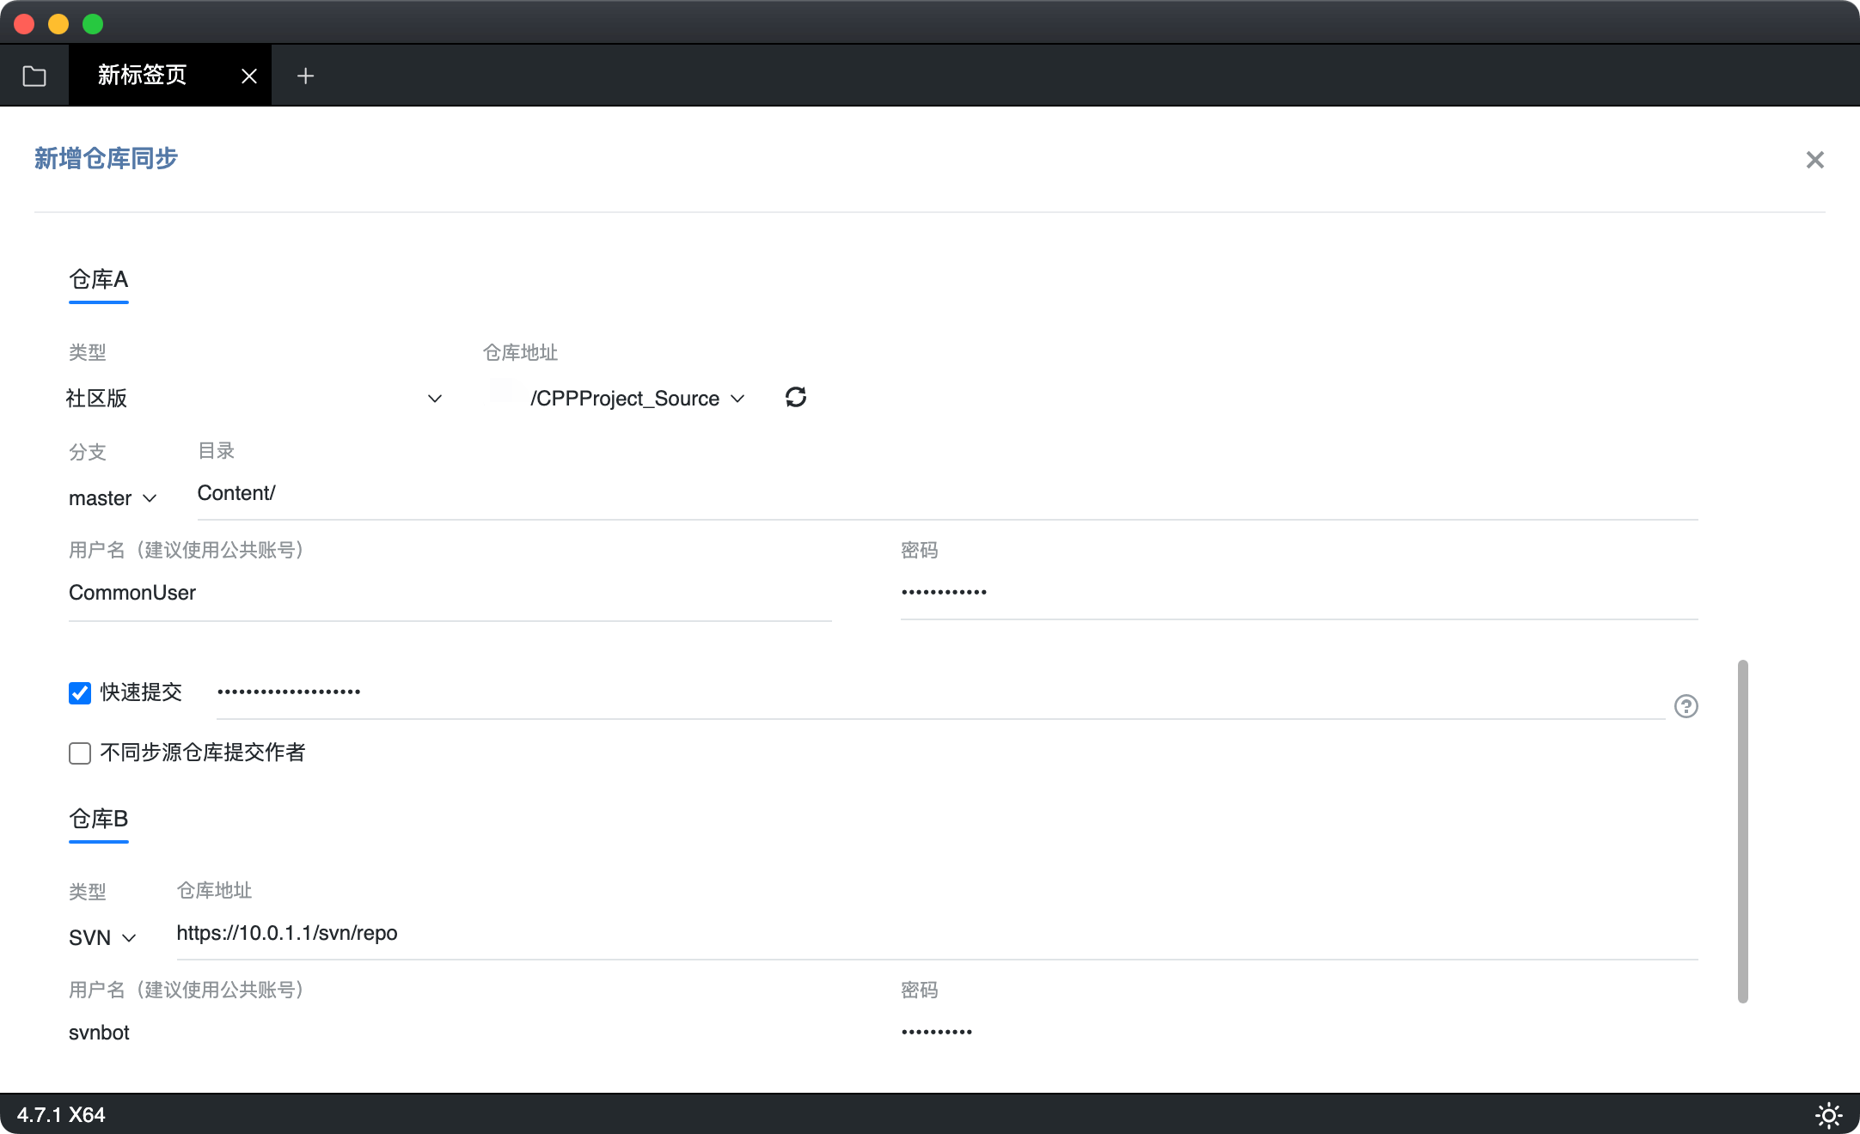Click the folder icon in tab bar
The image size is (1860, 1134).
(x=34, y=76)
